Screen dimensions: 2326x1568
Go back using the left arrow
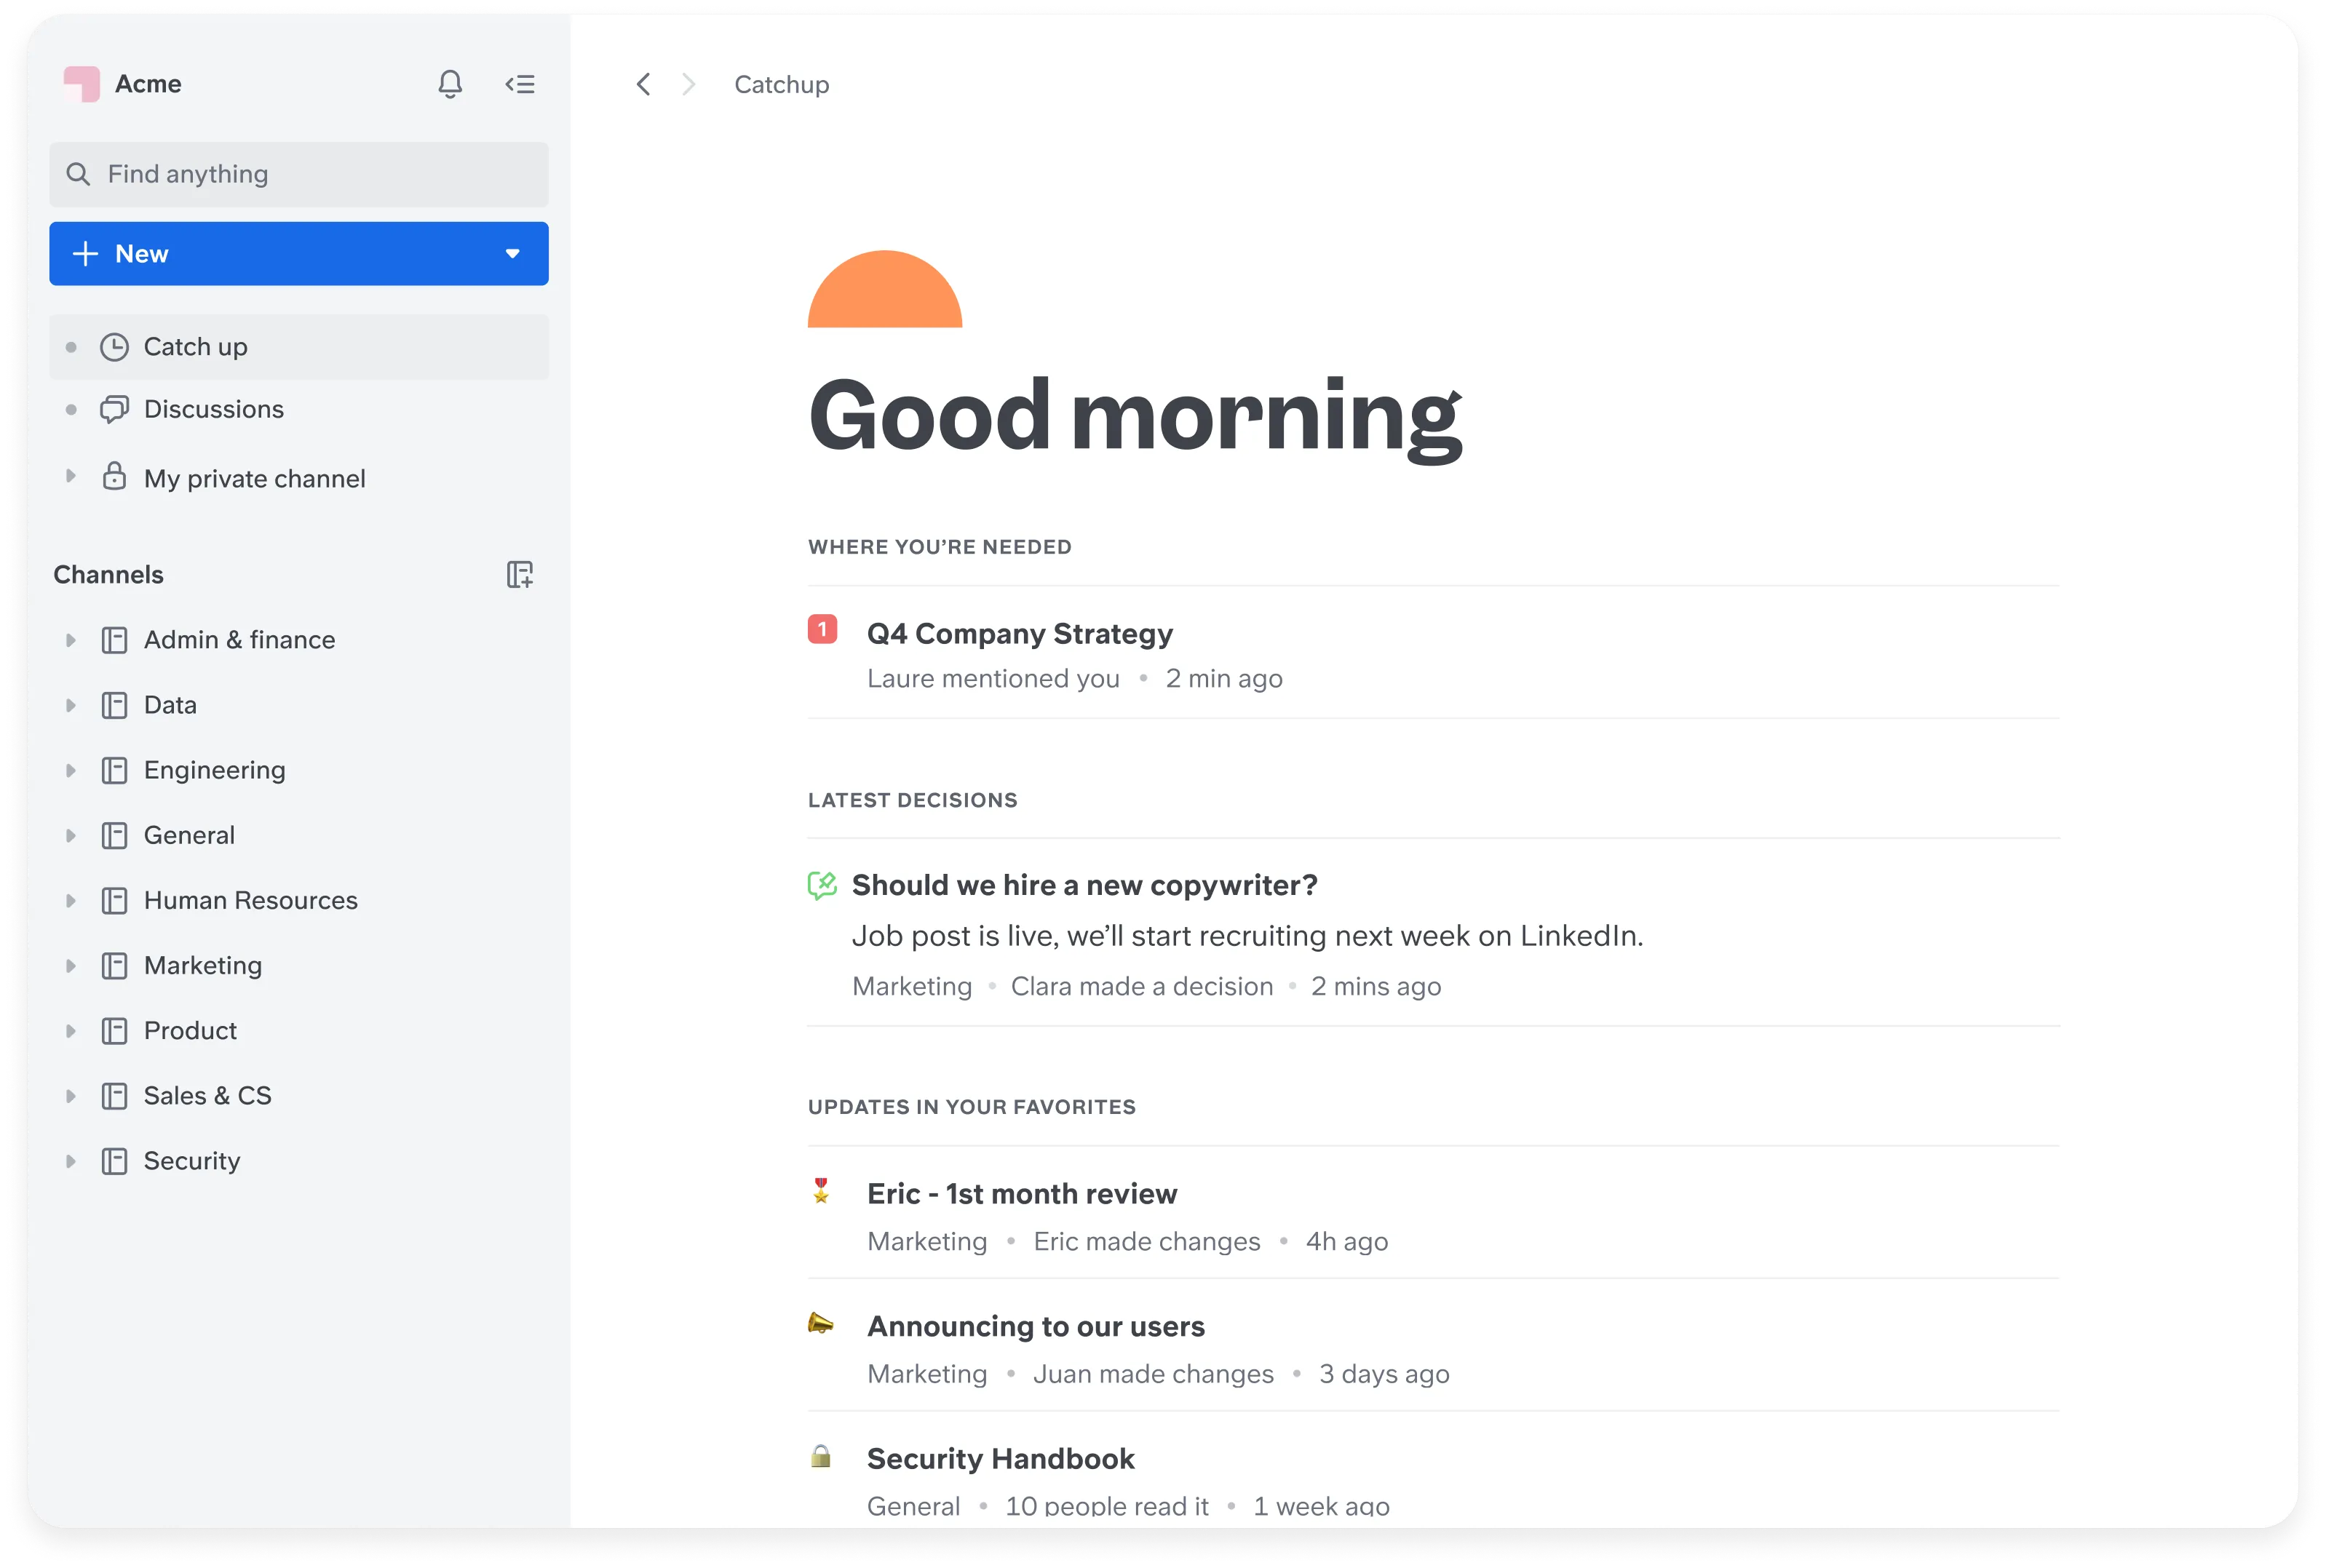tap(643, 85)
